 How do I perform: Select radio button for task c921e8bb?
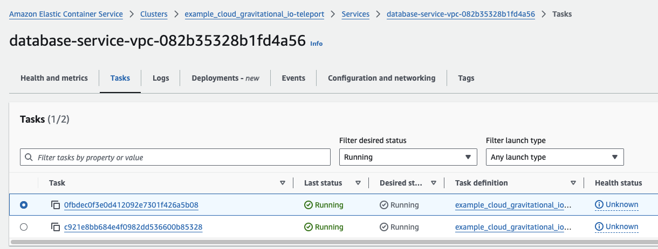tap(24, 227)
